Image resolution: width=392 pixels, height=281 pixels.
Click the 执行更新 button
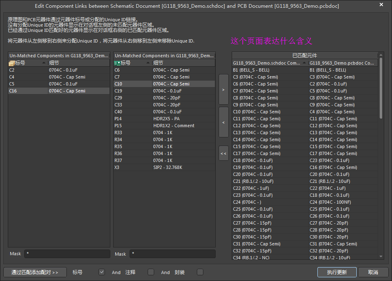tap(337, 272)
